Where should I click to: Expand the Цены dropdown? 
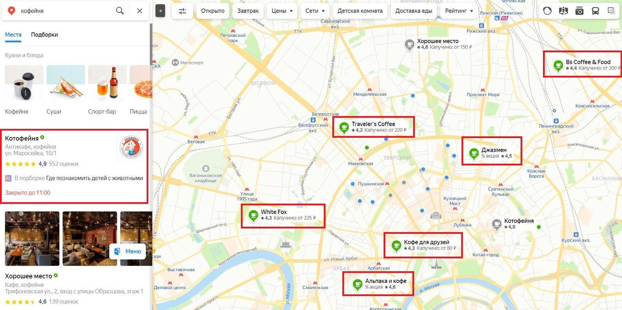(x=282, y=11)
